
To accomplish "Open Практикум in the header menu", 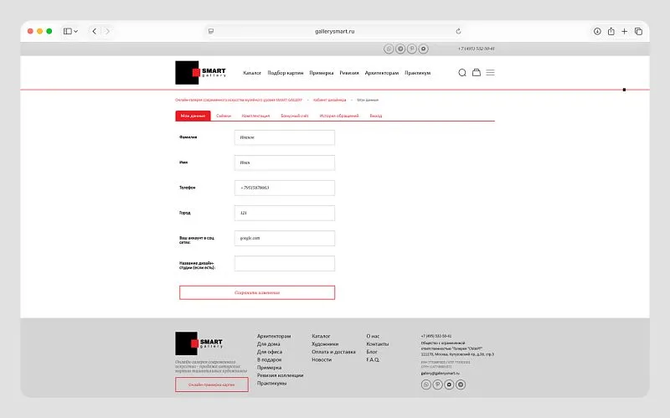I will coord(417,73).
